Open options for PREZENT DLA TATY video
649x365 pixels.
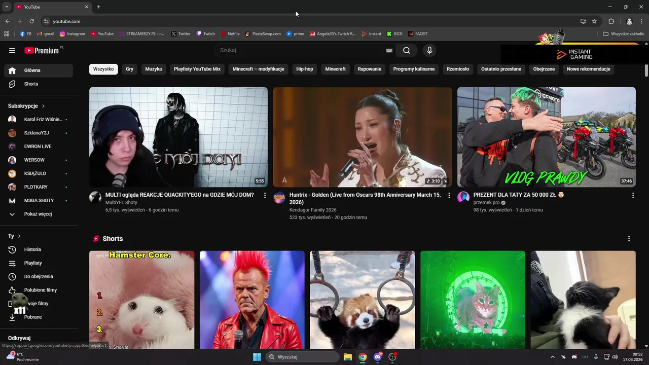pos(633,195)
